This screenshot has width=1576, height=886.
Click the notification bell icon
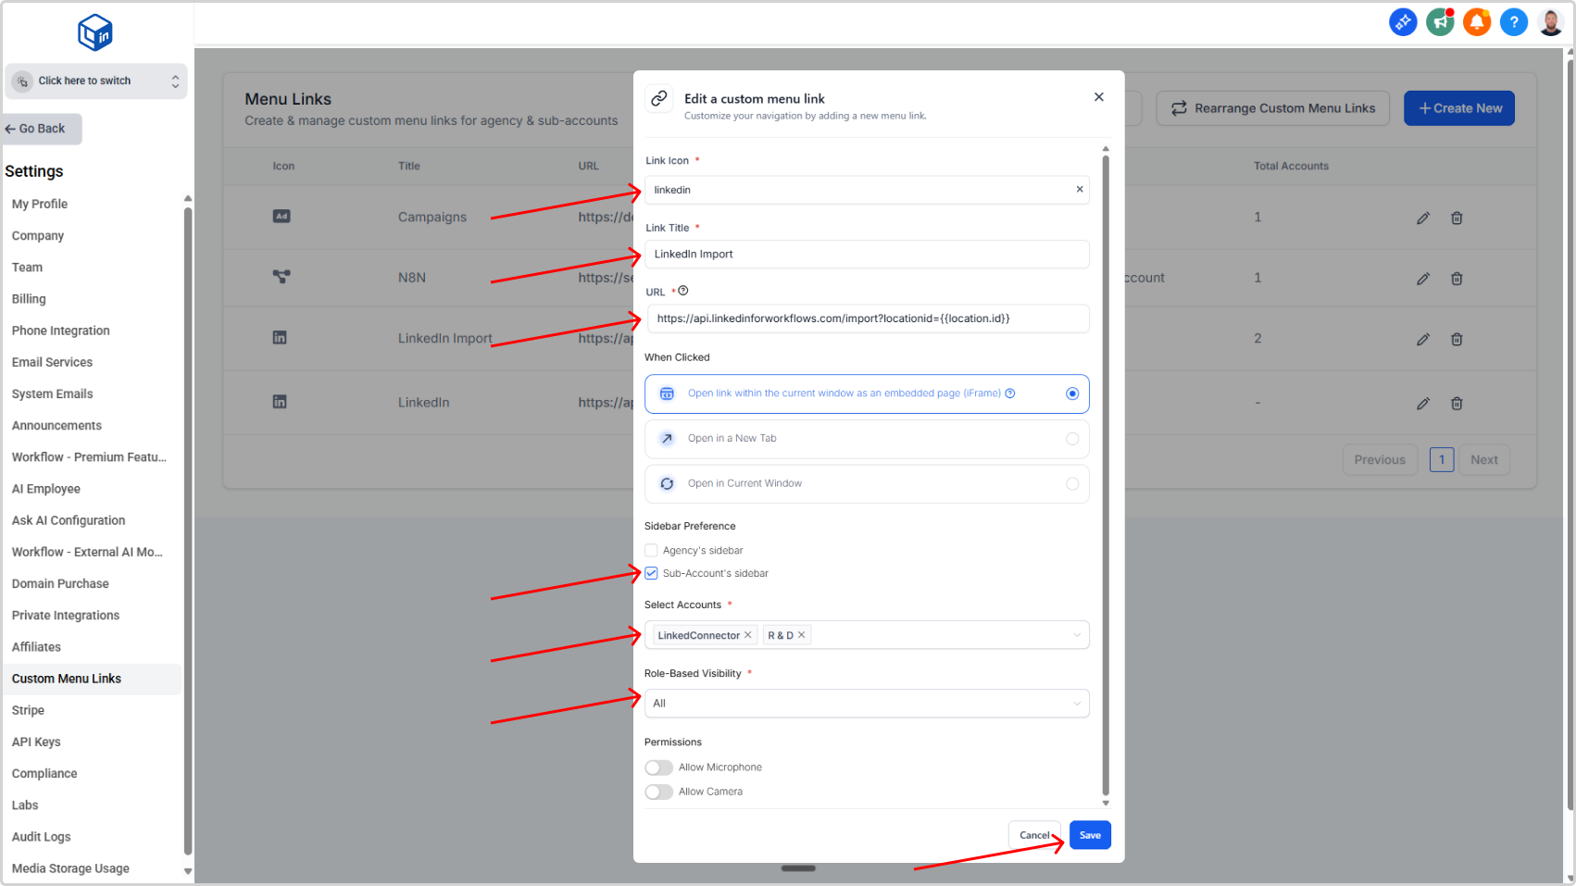coord(1476,21)
